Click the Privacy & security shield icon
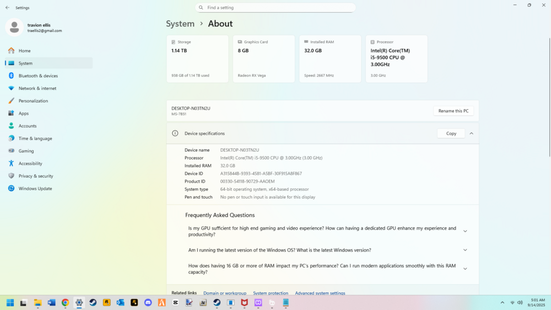The image size is (551, 310). [11, 176]
